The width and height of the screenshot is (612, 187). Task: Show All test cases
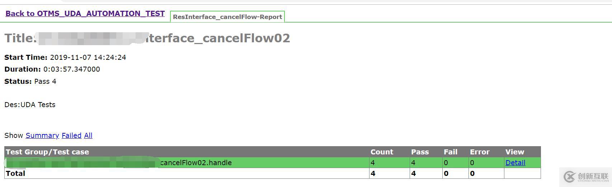click(88, 135)
